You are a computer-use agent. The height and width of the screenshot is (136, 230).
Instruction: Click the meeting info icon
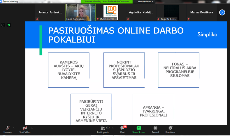tap(3, 25)
